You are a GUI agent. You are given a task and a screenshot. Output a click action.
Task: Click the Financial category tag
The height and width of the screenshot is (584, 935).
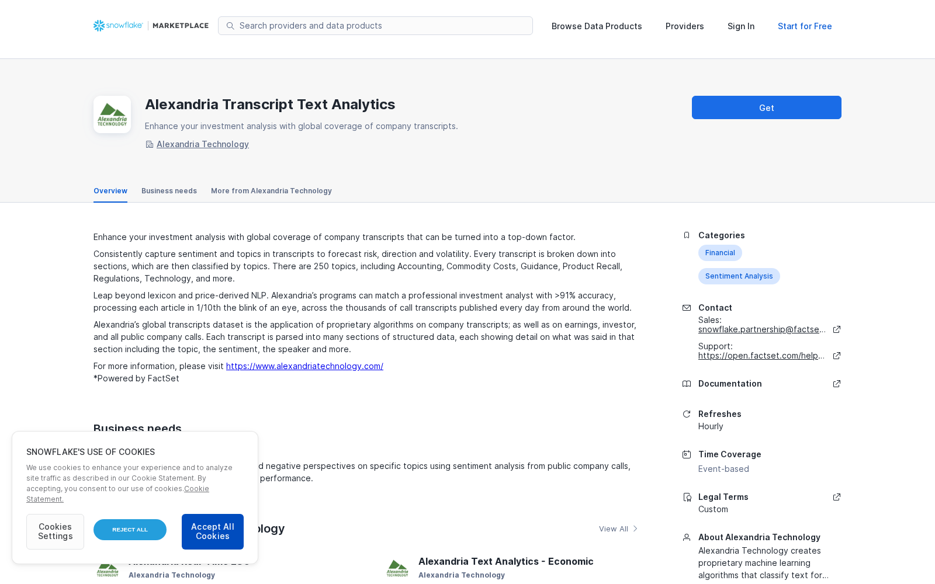pos(720,253)
